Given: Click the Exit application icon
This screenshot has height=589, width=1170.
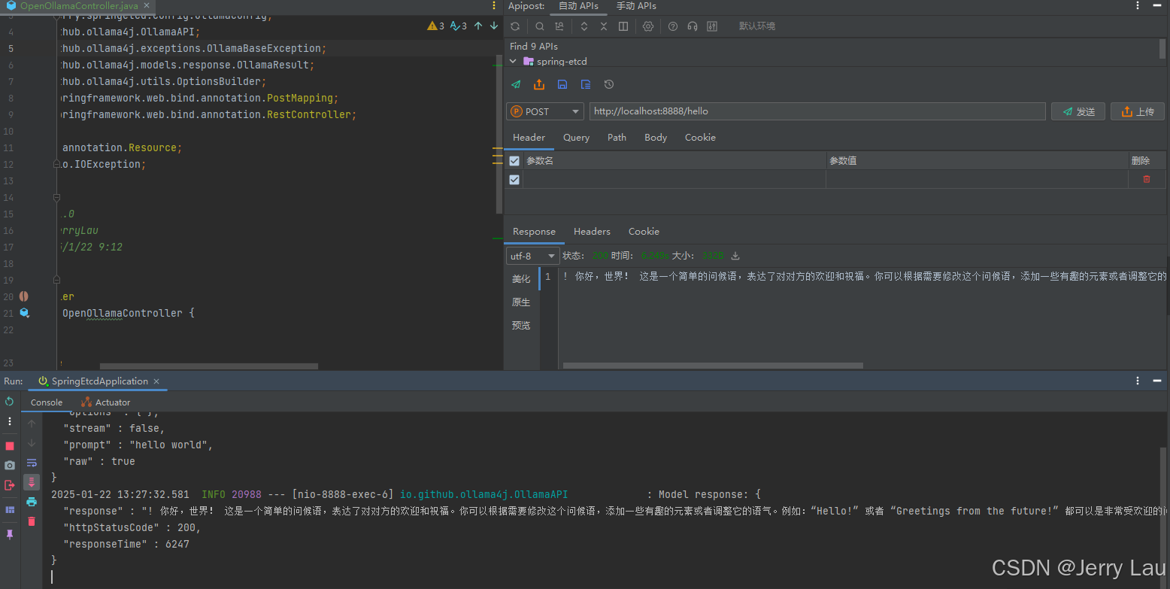Looking at the screenshot, I should tap(10, 485).
